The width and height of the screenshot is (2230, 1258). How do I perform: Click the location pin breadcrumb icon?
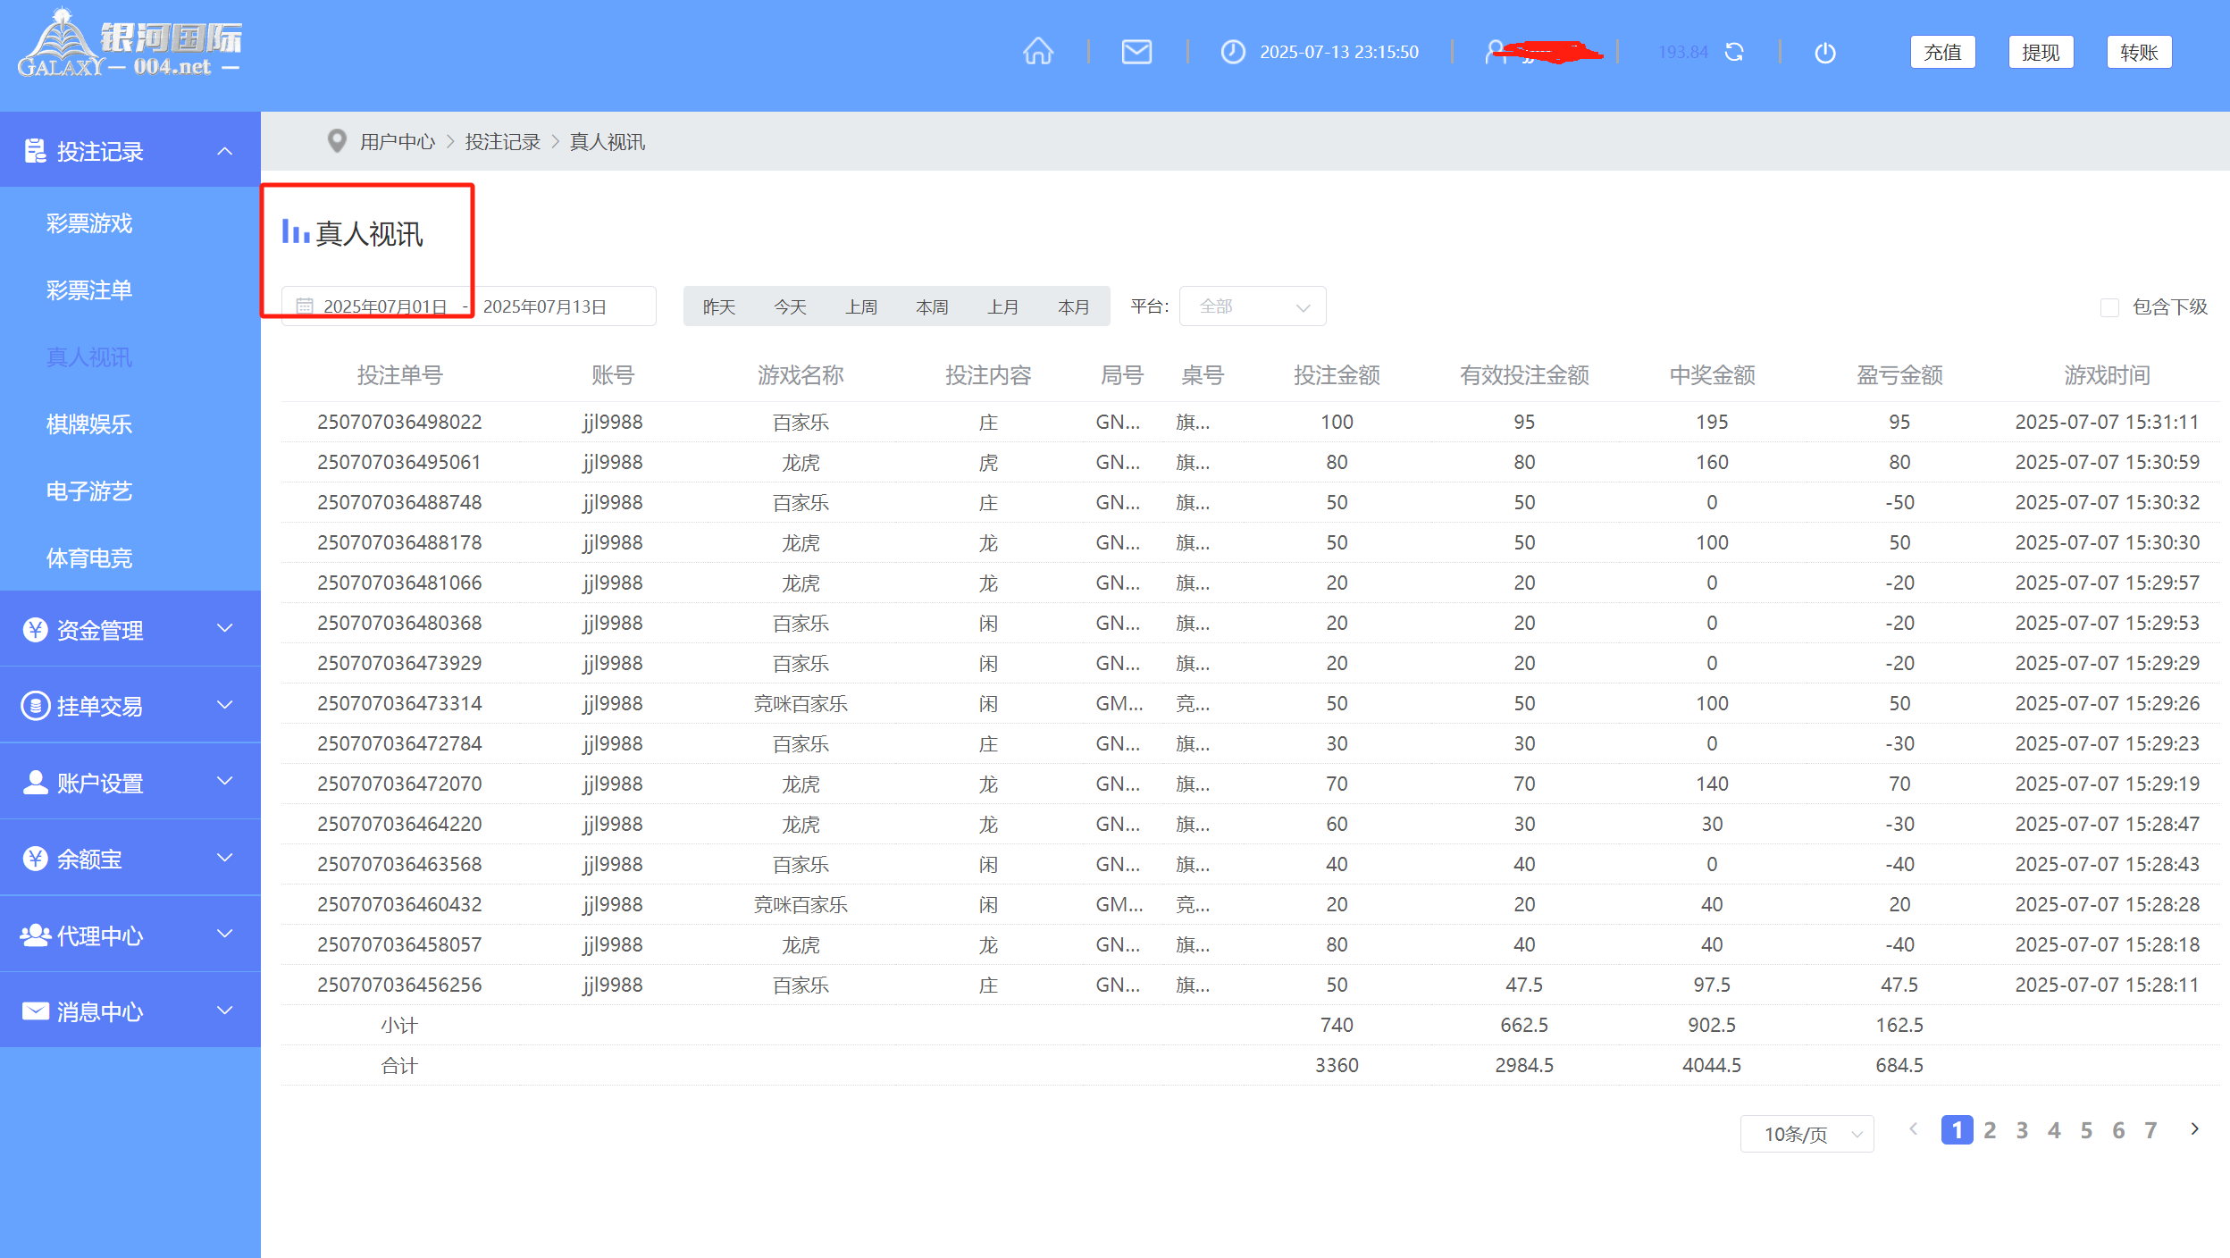[x=337, y=141]
